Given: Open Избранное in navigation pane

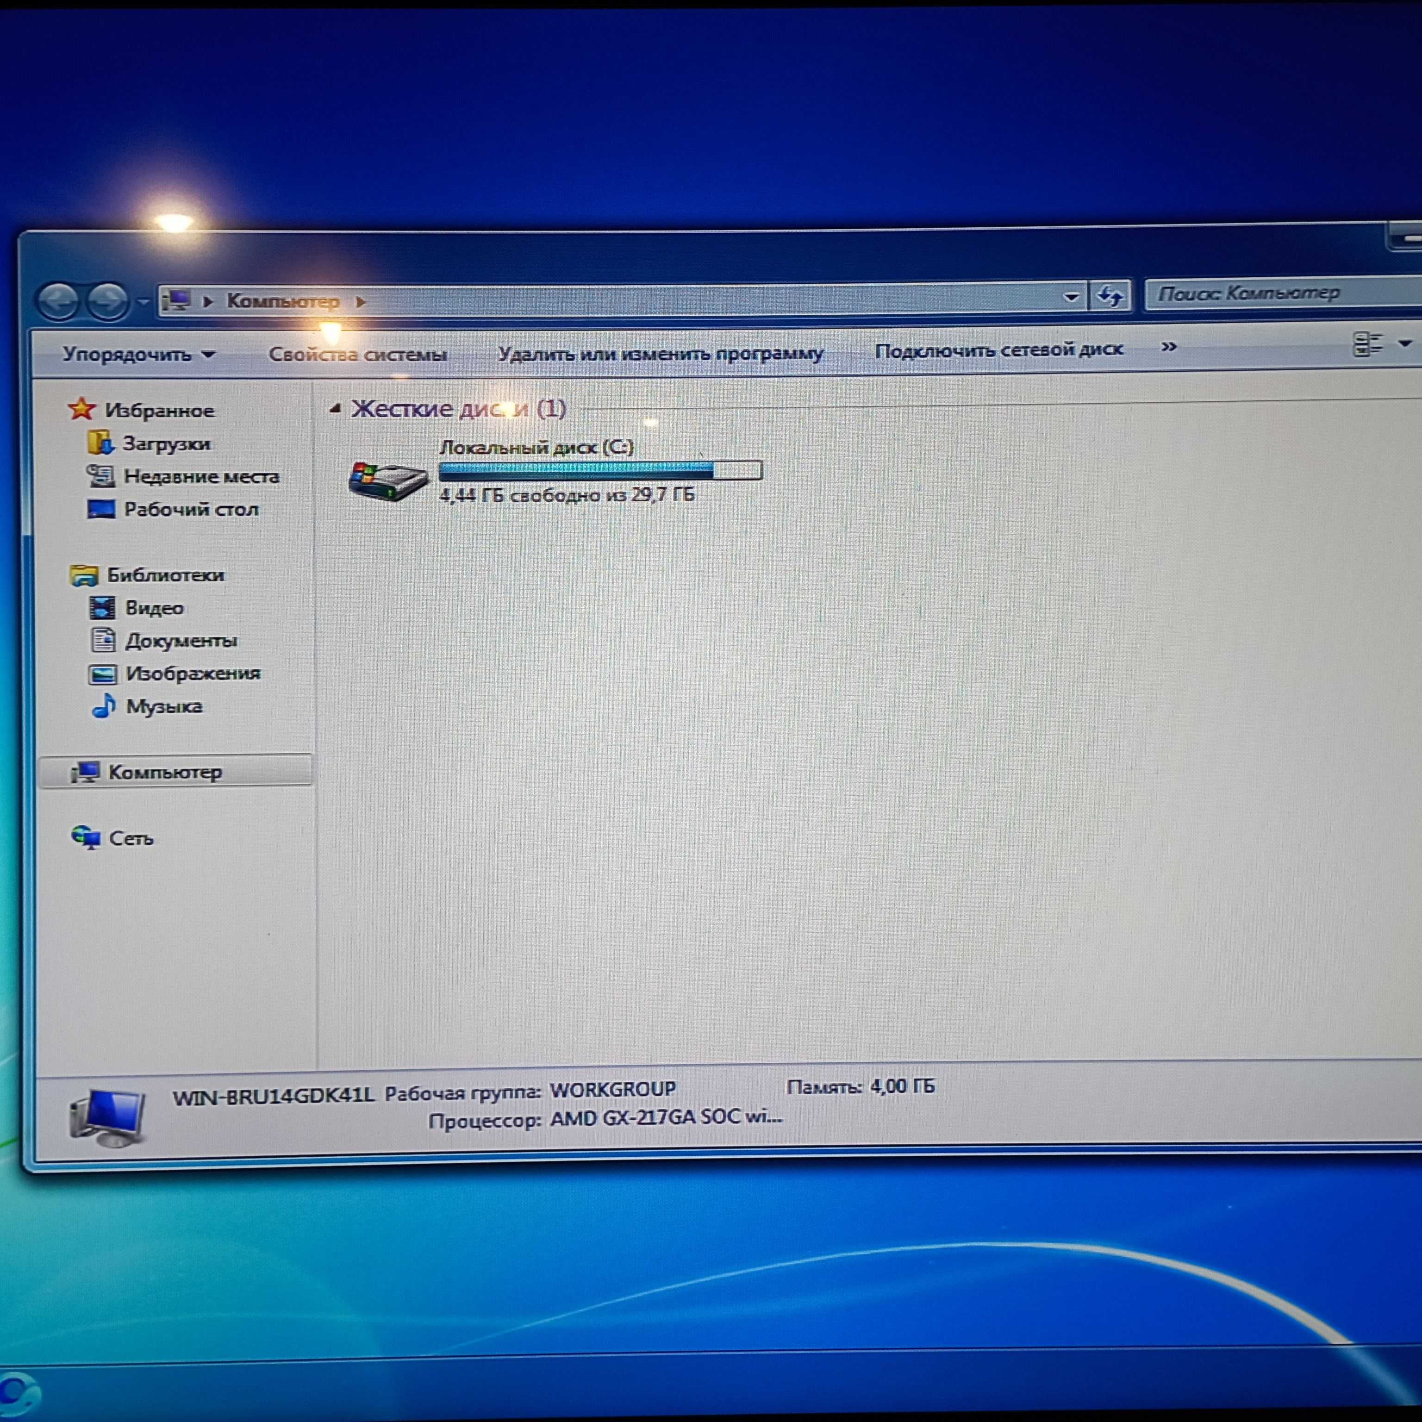Looking at the screenshot, I should coord(160,411).
